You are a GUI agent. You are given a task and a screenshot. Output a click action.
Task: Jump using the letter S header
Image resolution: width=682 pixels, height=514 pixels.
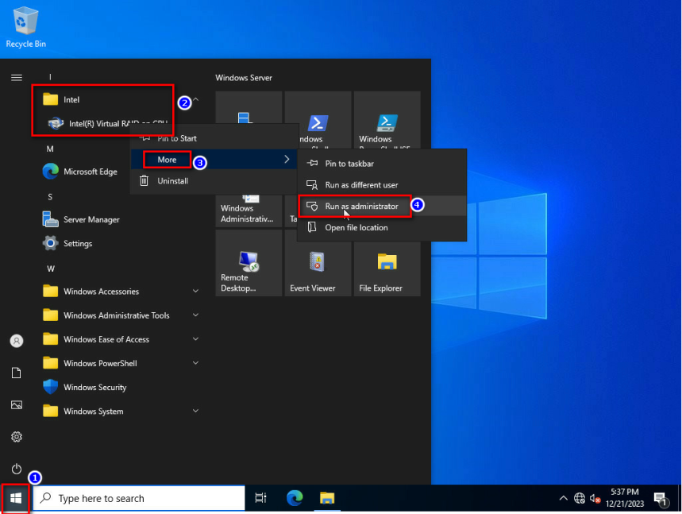50,197
